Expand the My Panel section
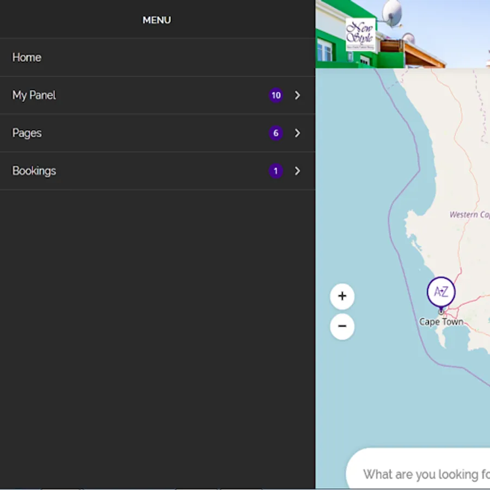This screenshot has width=490, height=490. [x=297, y=95]
